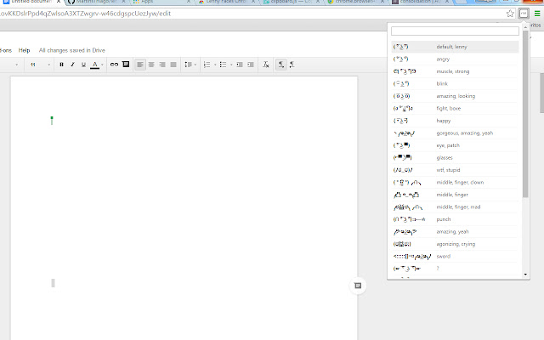Image resolution: width=544 pixels, height=340 pixels.
Task: Pick the sword face
Action: click(455, 257)
